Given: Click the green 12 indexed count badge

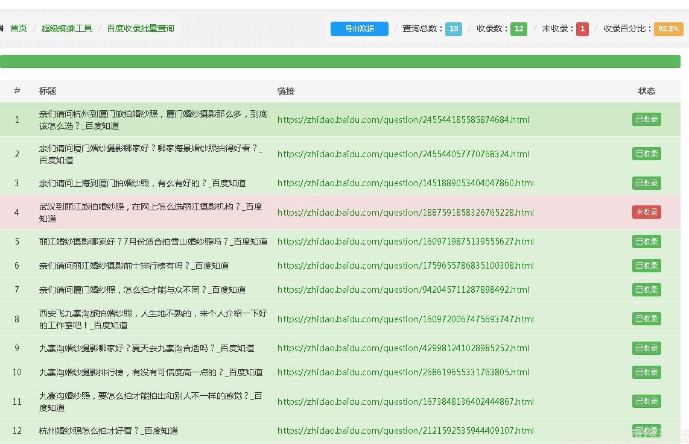Looking at the screenshot, I should [x=518, y=28].
